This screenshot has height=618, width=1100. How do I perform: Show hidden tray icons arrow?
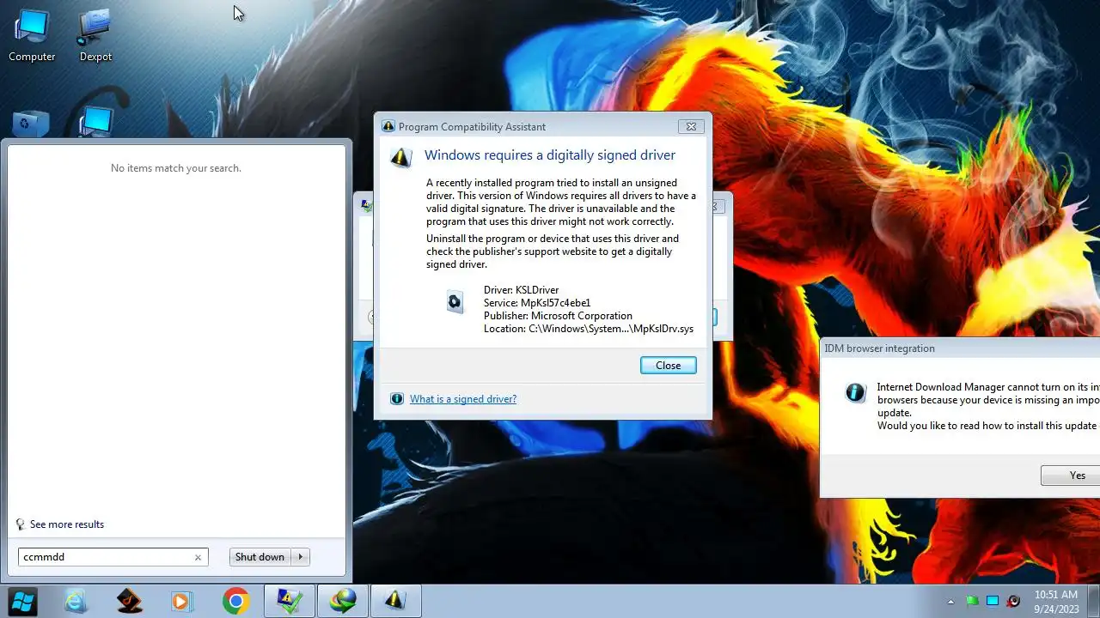[950, 601]
